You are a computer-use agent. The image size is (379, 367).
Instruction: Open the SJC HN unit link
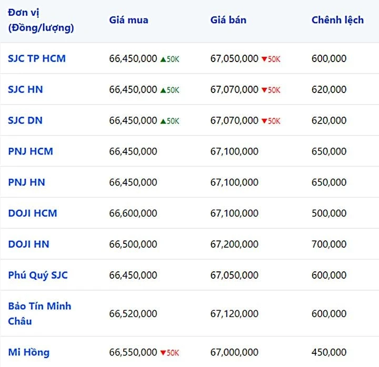tap(25, 89)
